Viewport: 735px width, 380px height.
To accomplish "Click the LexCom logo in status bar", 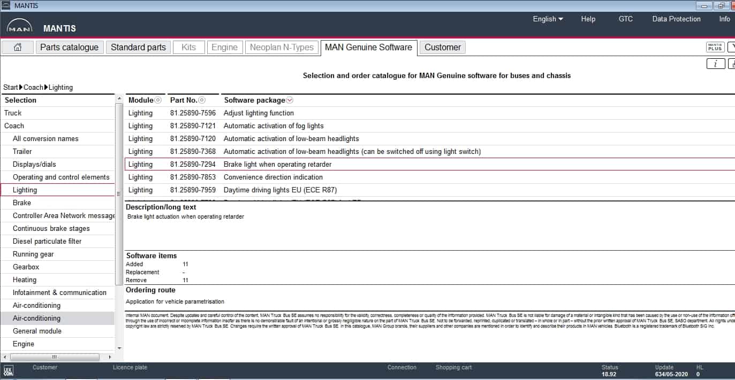I will [x=9, y=370].
